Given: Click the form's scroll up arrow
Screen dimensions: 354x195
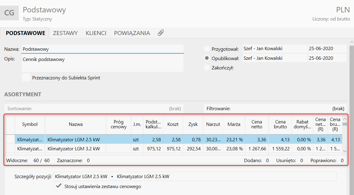Looking at the screenshot, I should (351, 42).
